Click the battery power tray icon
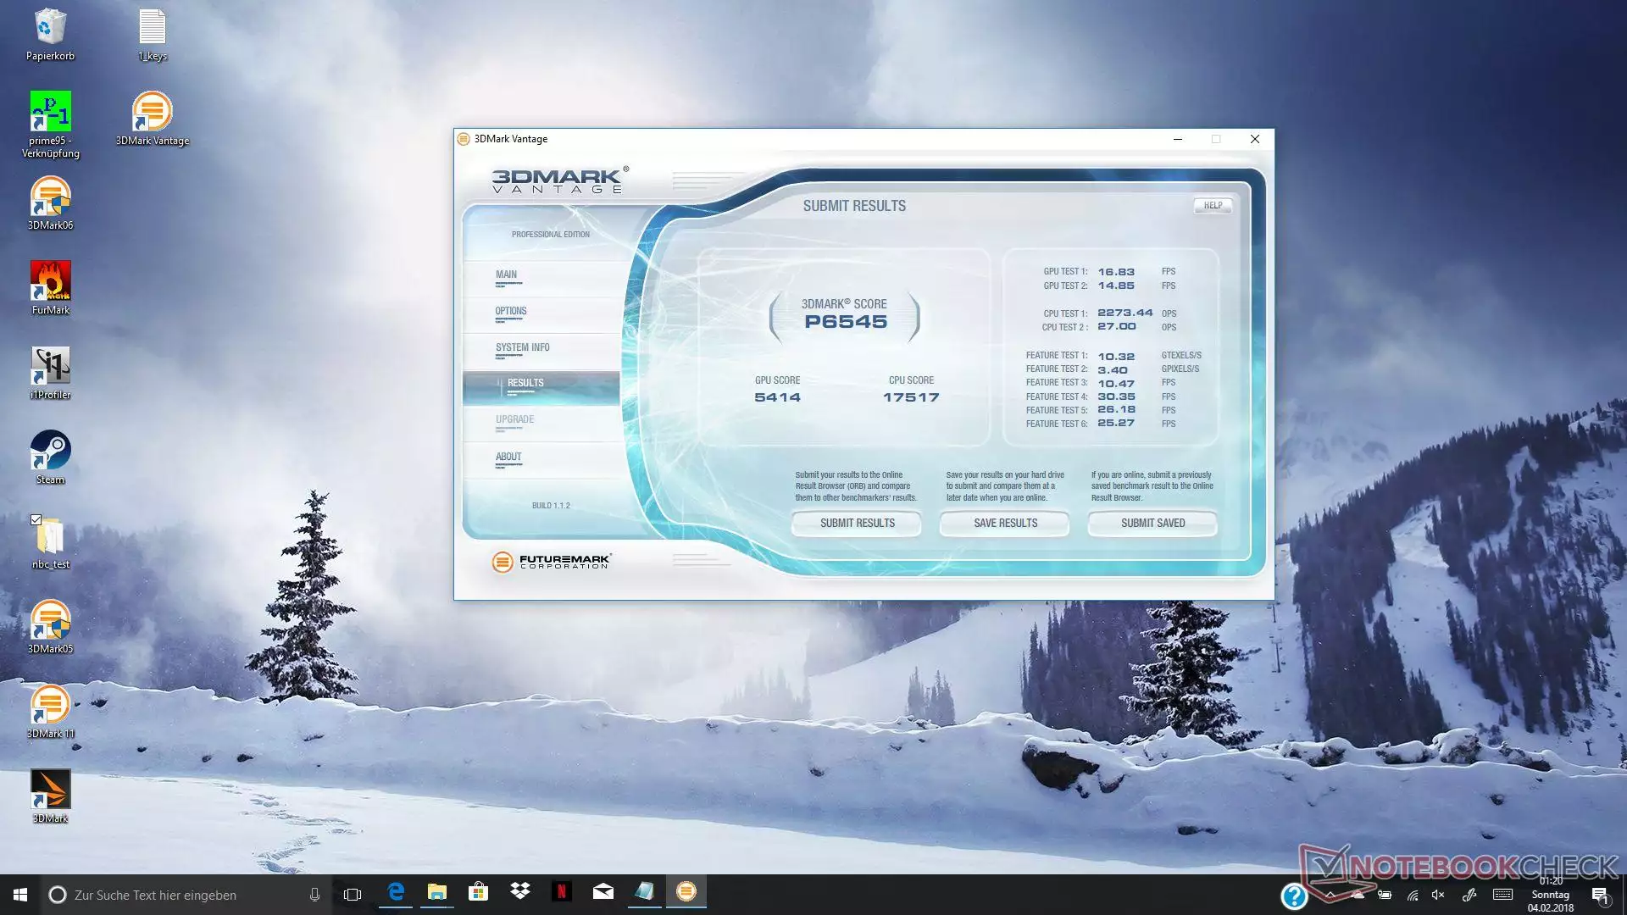Screen dimensions: 1627x915 click(x=1385, y=895)
